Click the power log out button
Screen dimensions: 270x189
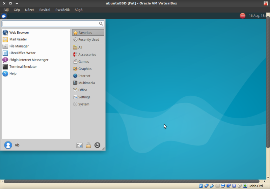click(x=97, y=145)
